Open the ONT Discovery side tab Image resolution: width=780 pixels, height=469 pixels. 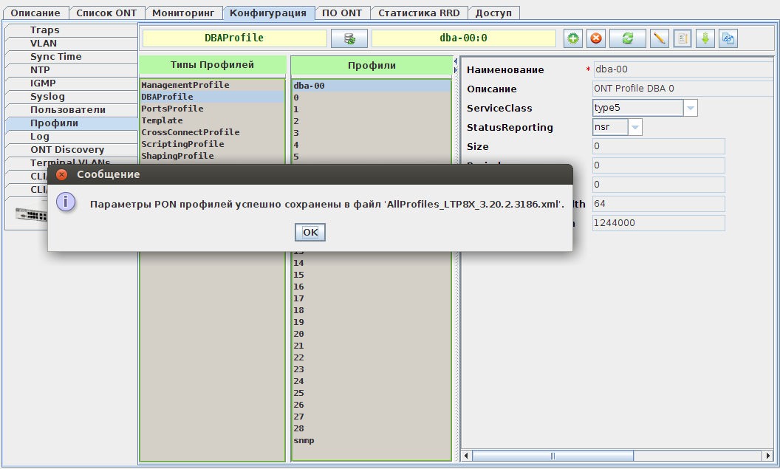coord(67,150)
